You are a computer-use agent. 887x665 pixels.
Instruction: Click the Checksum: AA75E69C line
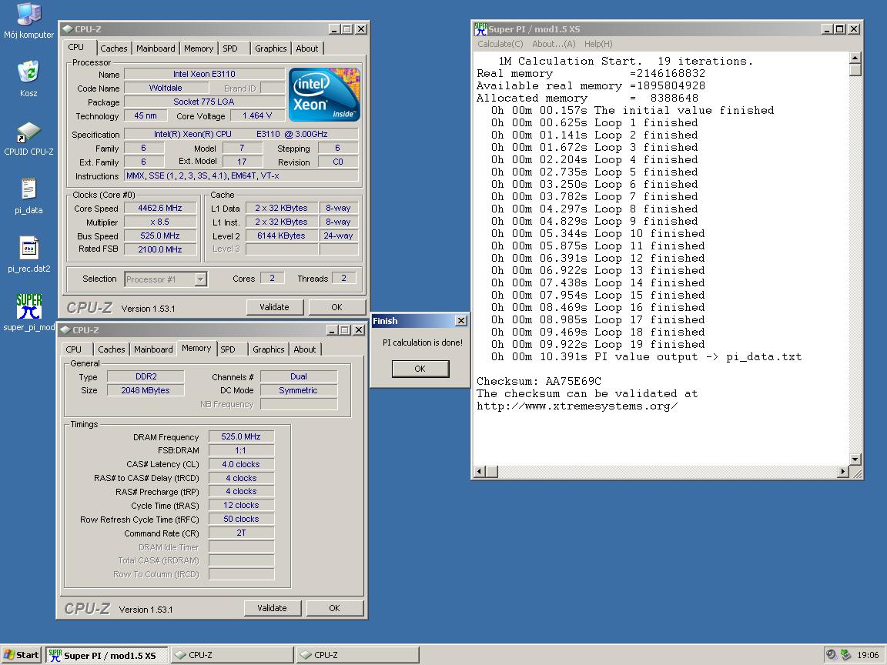tap(538, 381)
